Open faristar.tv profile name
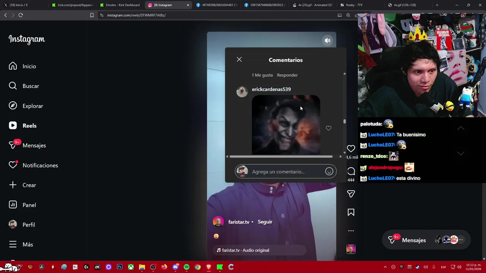The height and width of the screenshot is (273, 486). 238,222
